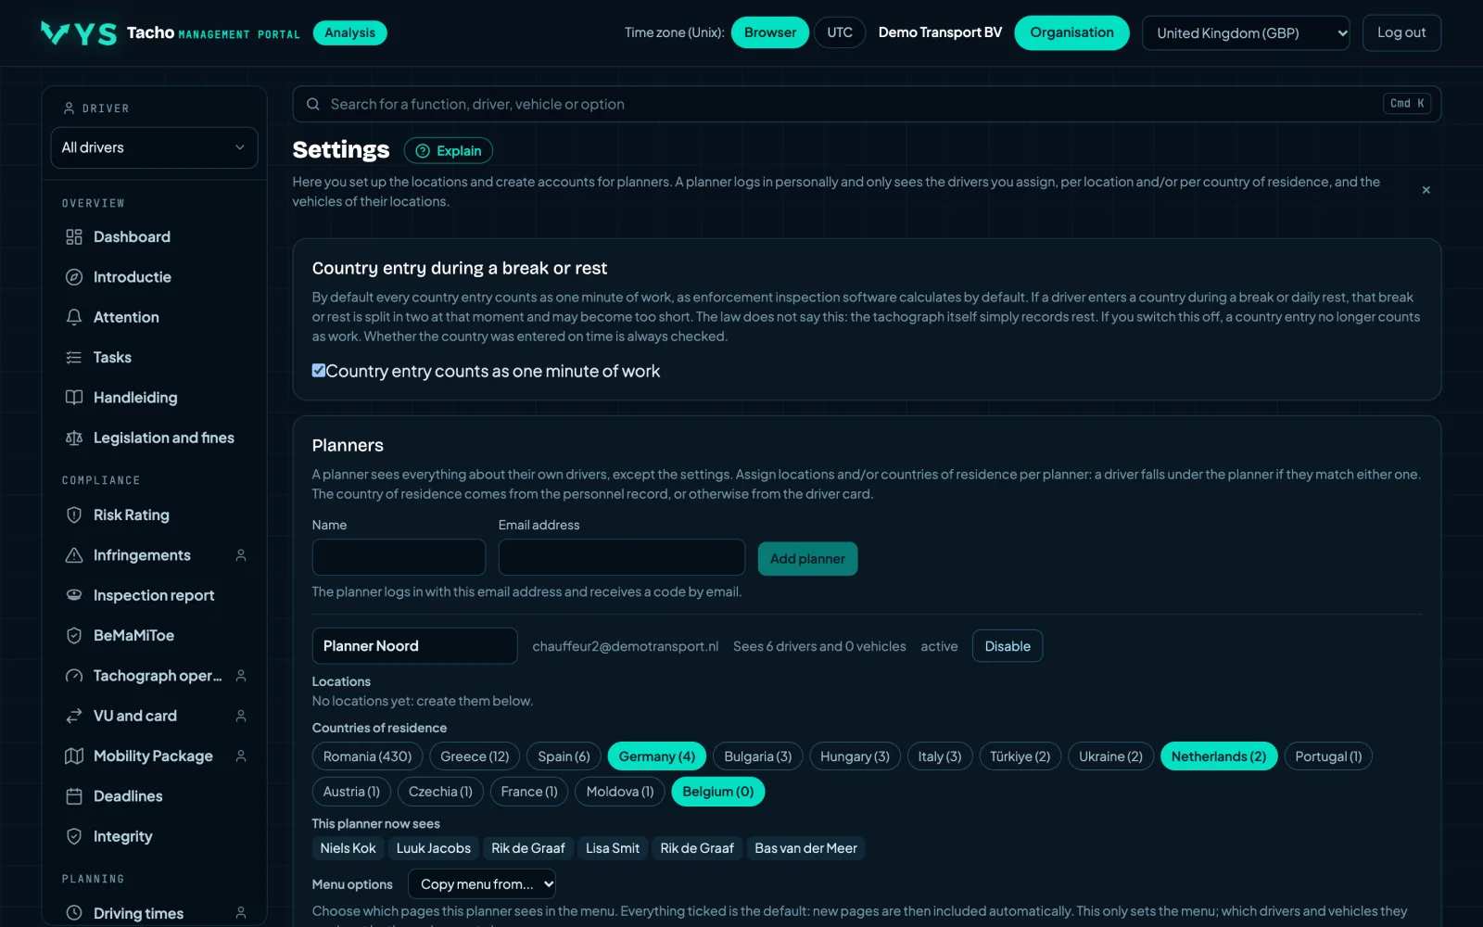1483x927 pixels.
Task: Select the Organisation pill in header
Action: click(x=1071, y=32)
